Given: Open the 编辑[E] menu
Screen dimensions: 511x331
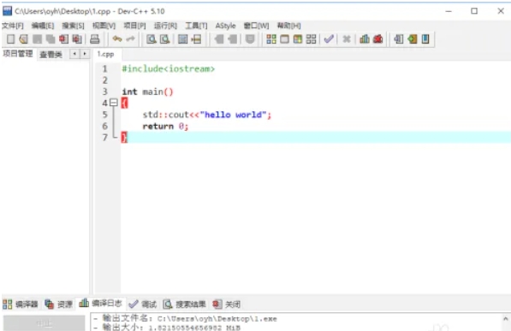Looking at the screenshot, I should coord(43,26).
